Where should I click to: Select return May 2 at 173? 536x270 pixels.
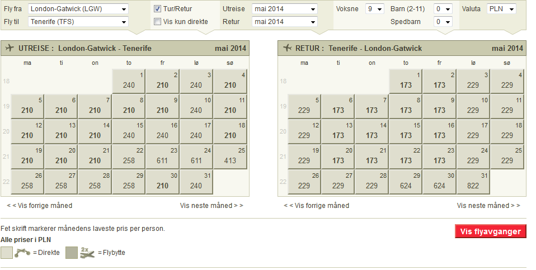(439, 81)
